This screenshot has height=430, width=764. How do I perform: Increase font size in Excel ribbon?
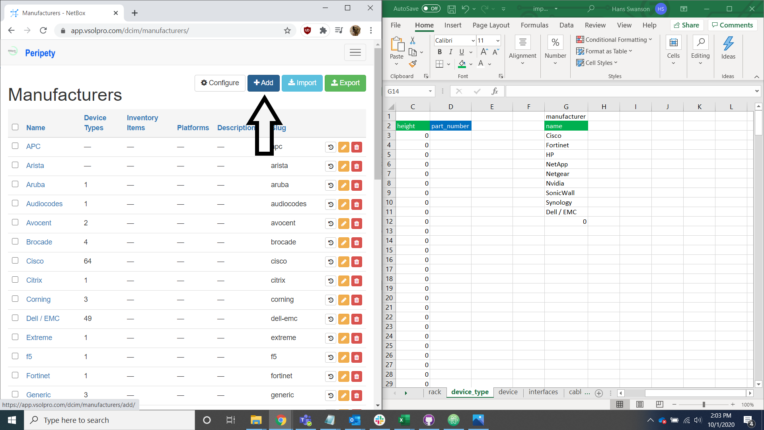(x=484, y=52)
